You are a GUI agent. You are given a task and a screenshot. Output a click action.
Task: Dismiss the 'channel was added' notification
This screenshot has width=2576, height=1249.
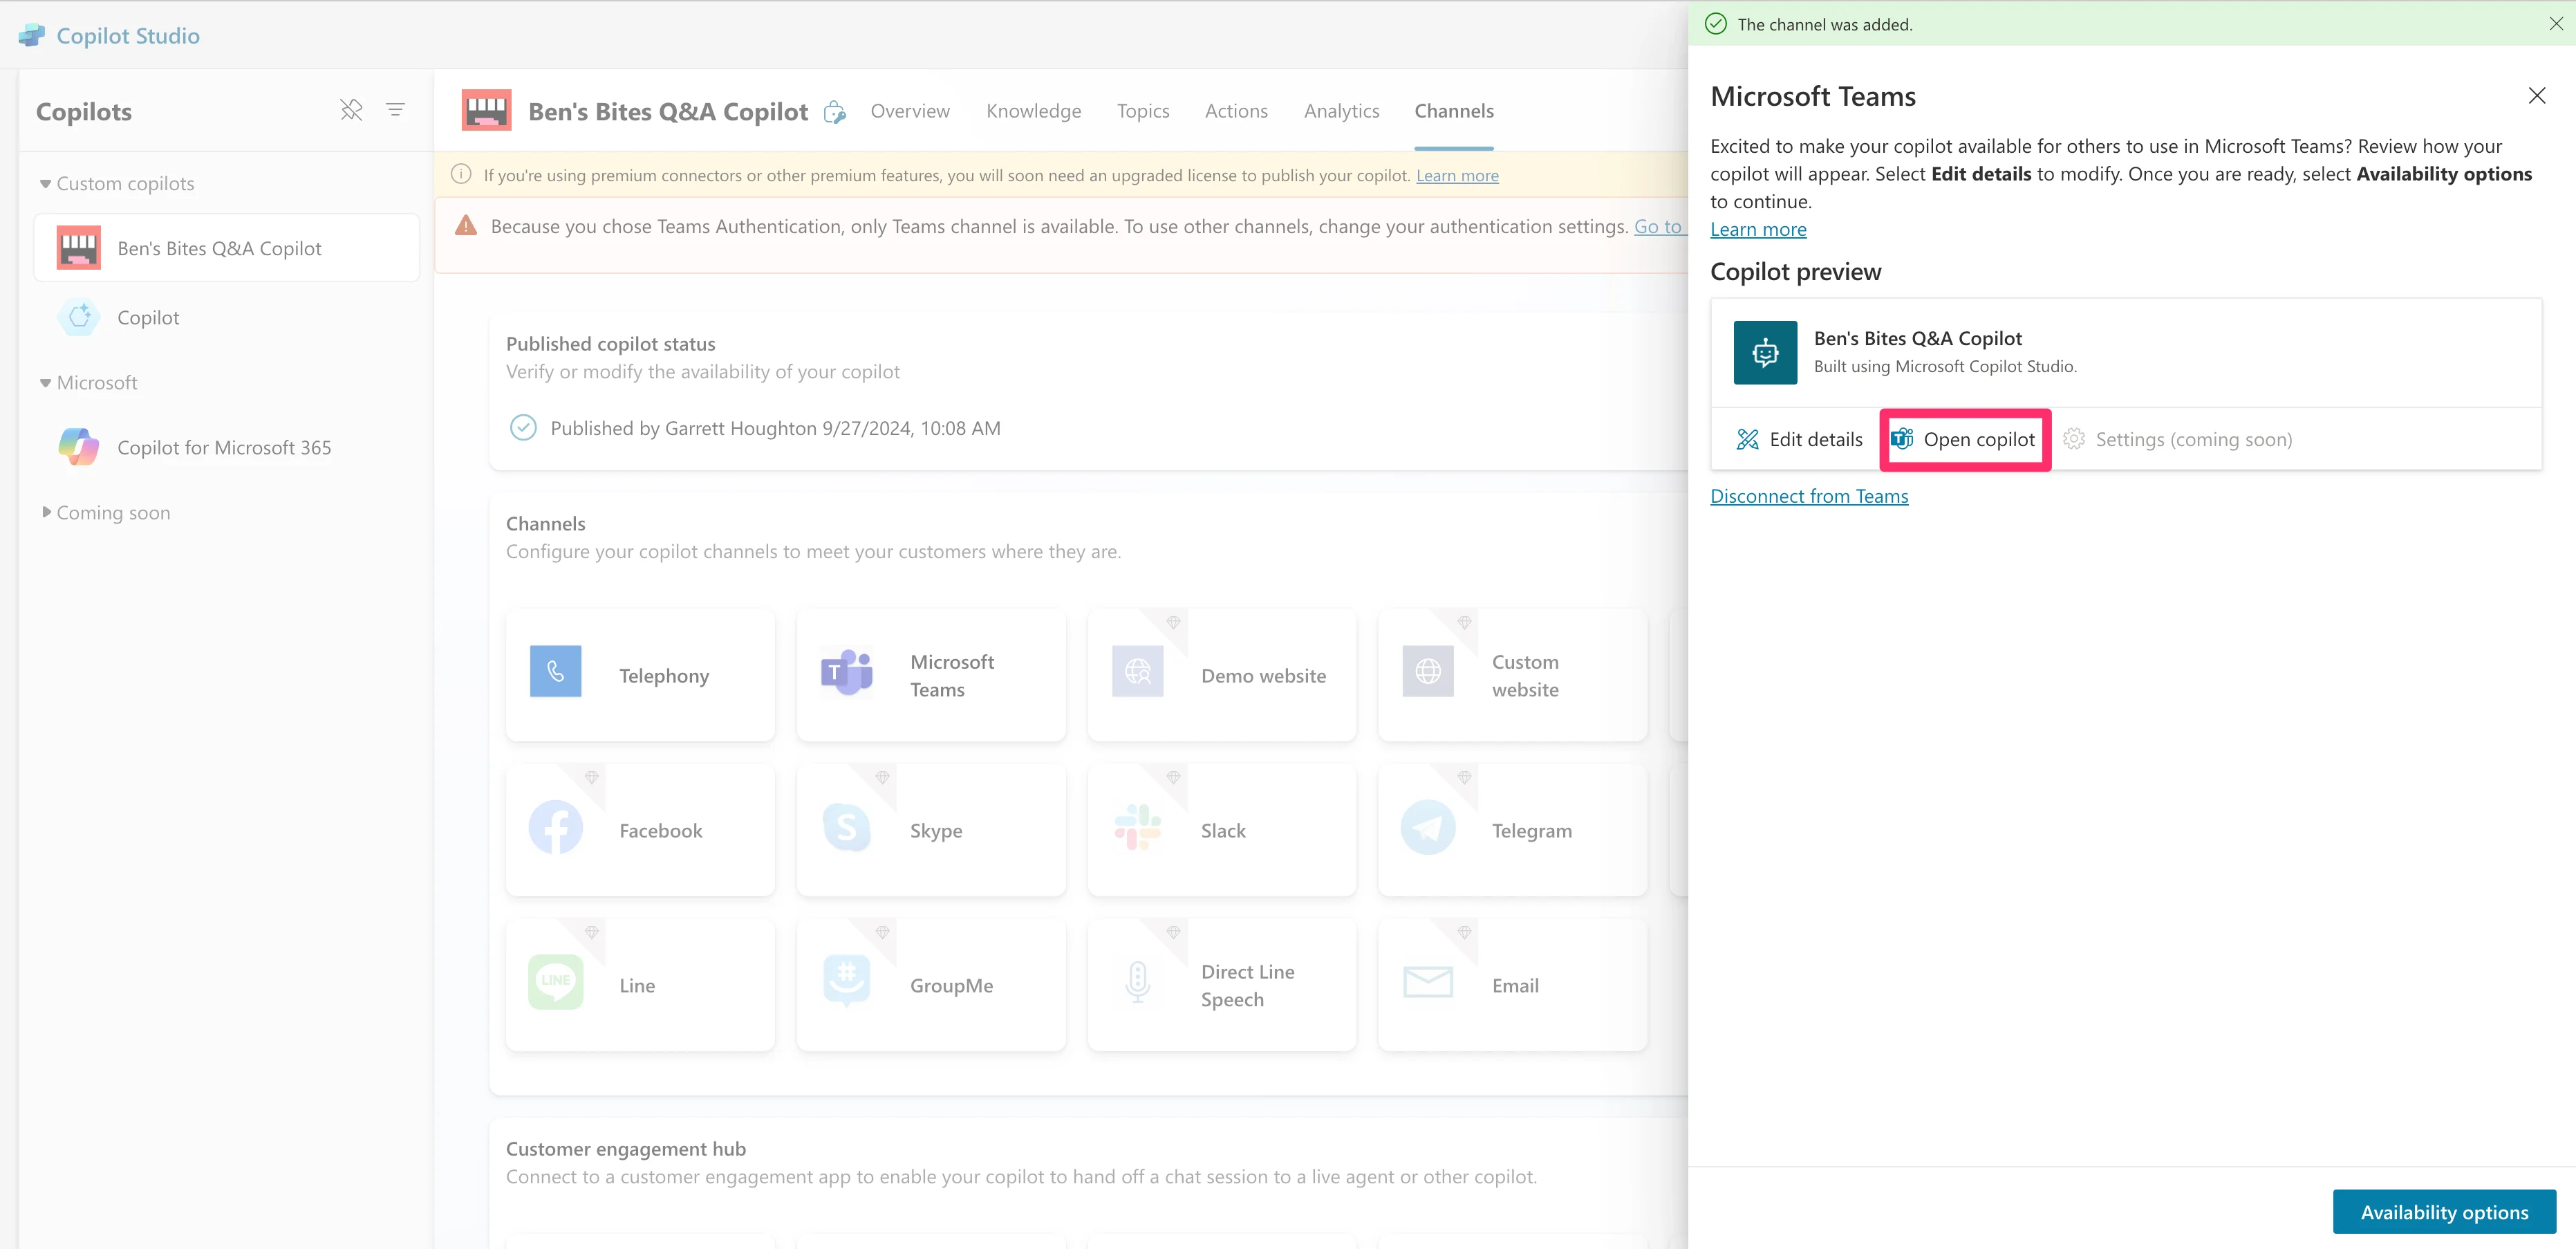click(x=2555, y=24)
